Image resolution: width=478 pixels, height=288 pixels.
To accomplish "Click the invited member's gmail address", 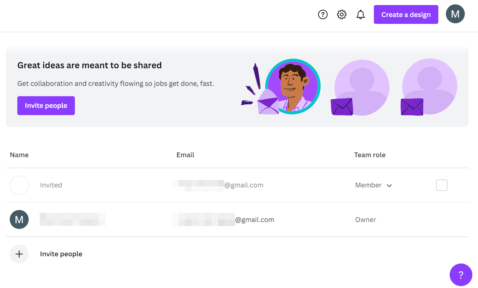I will click(218, 185).
